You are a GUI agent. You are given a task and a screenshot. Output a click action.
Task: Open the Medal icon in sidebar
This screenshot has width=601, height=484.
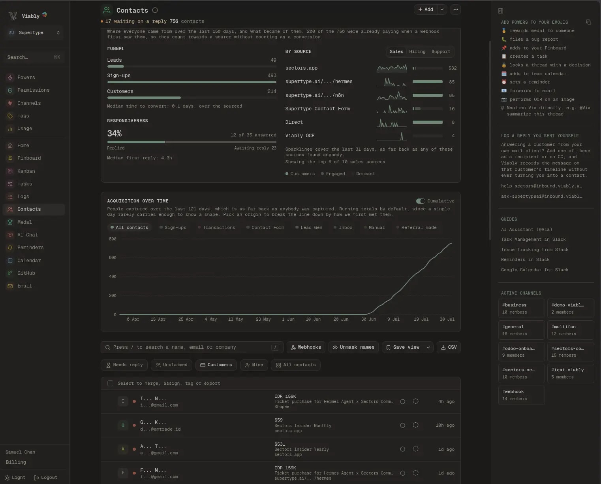tap(10, 222)
